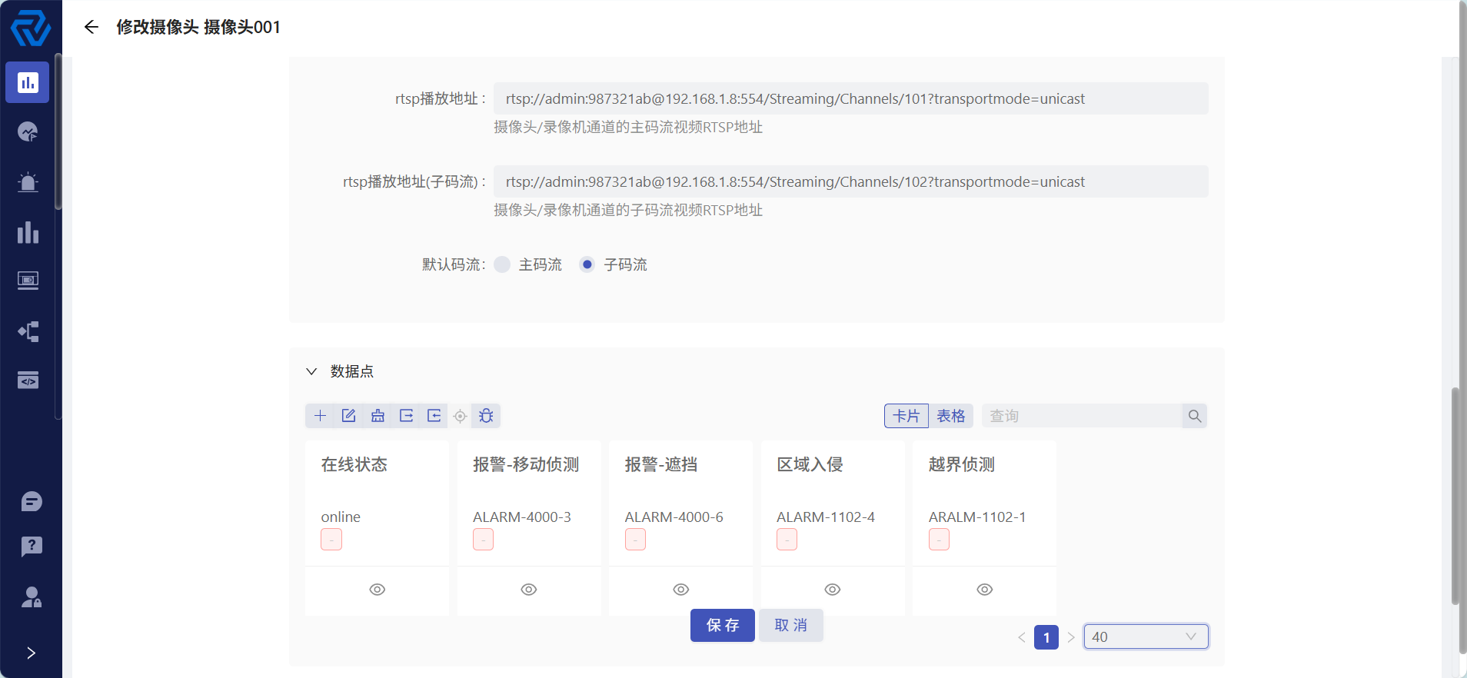Click the crosshair locate toolbar icon
The image size is (1467, 678).
point(460,416)
